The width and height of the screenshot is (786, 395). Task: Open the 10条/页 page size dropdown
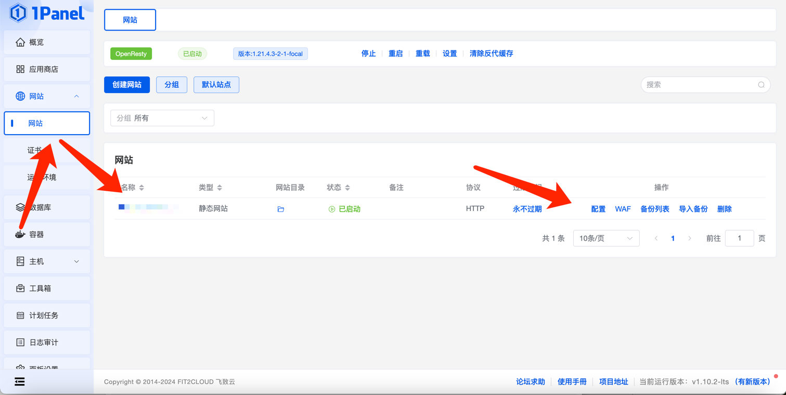606,239
